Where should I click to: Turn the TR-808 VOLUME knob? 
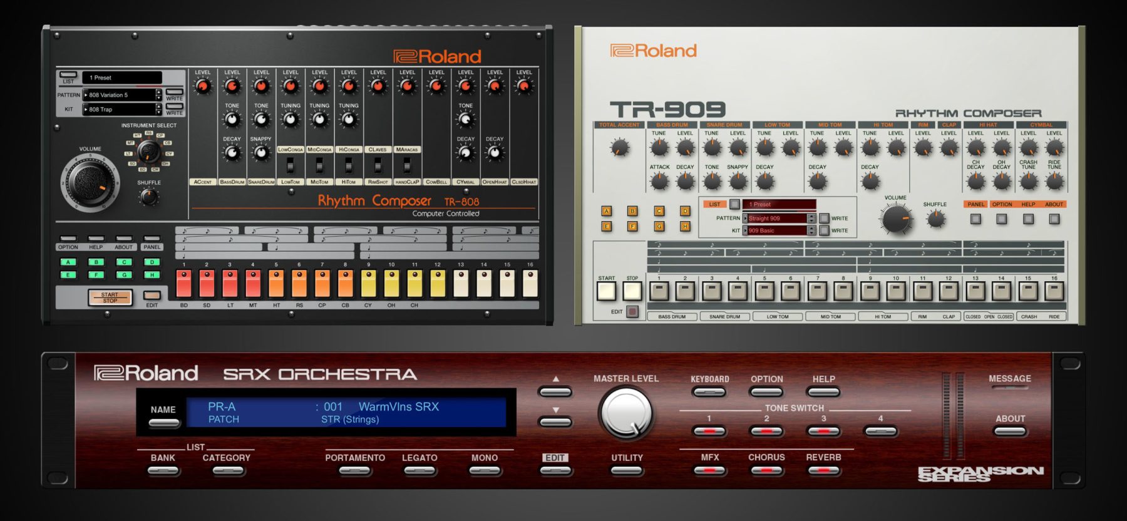[x=90, y=182]
